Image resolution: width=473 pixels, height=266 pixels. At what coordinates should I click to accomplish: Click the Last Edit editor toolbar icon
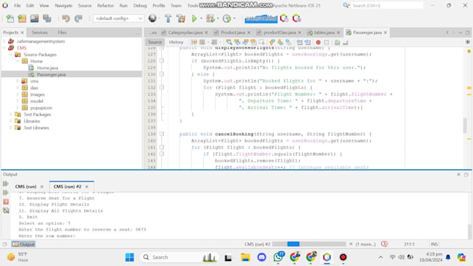click(x=193, y=42)
